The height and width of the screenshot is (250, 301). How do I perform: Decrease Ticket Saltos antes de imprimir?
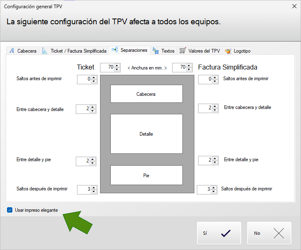coord(94,81)
